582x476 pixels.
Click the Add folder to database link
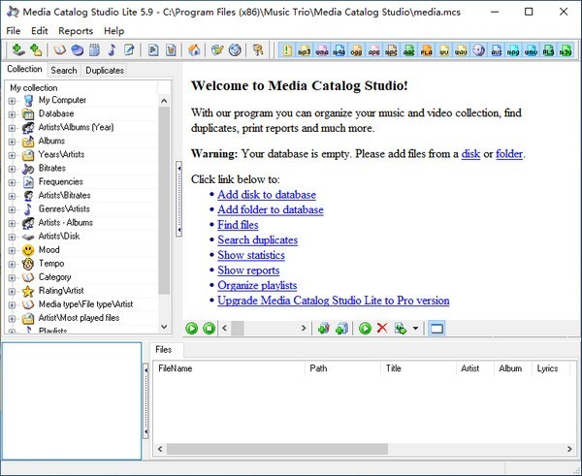tap(271, 209)
